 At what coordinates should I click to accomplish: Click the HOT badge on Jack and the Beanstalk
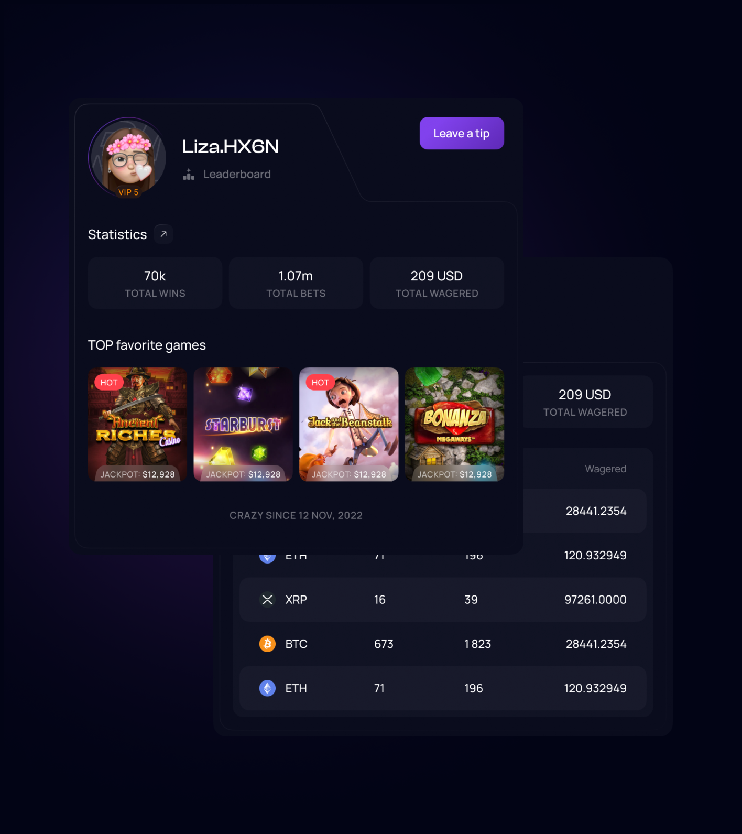[x=320, y=382]
